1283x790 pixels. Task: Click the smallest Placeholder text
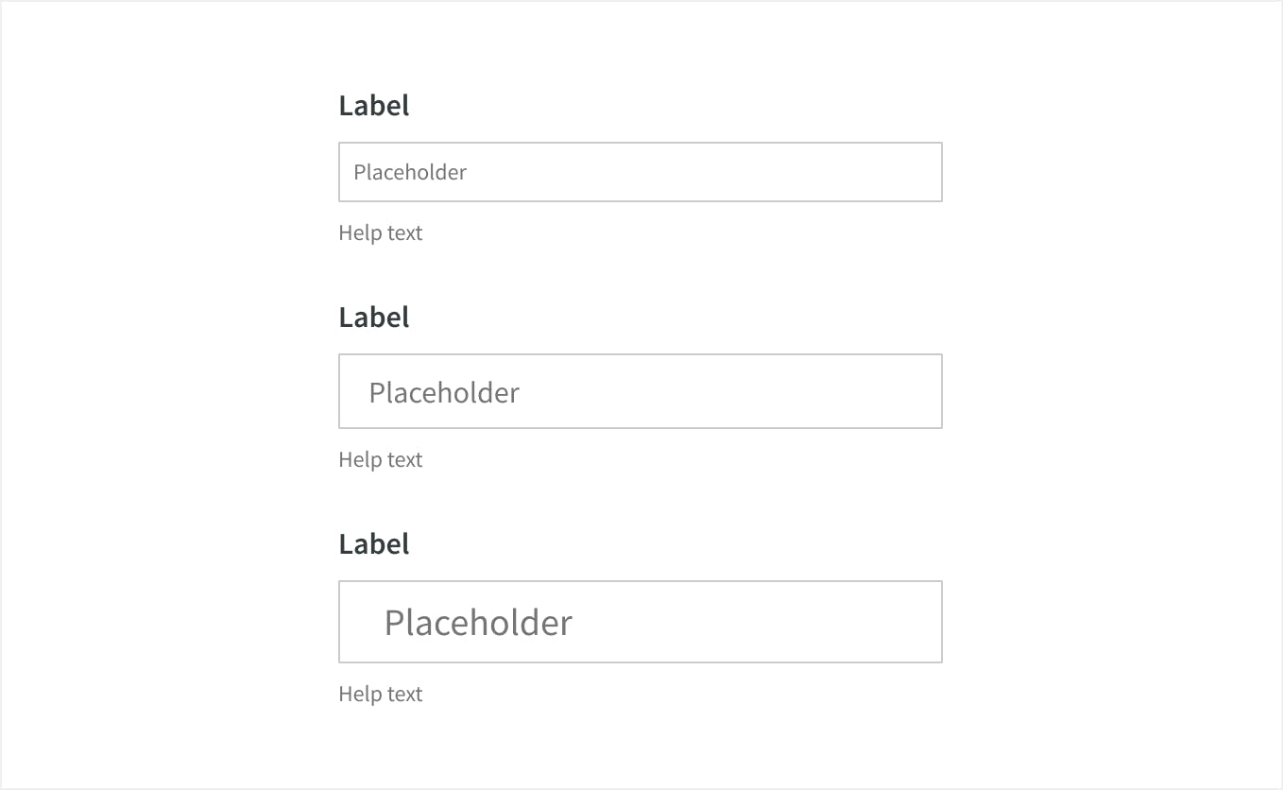pyautogui.click(x=410, y=173)
